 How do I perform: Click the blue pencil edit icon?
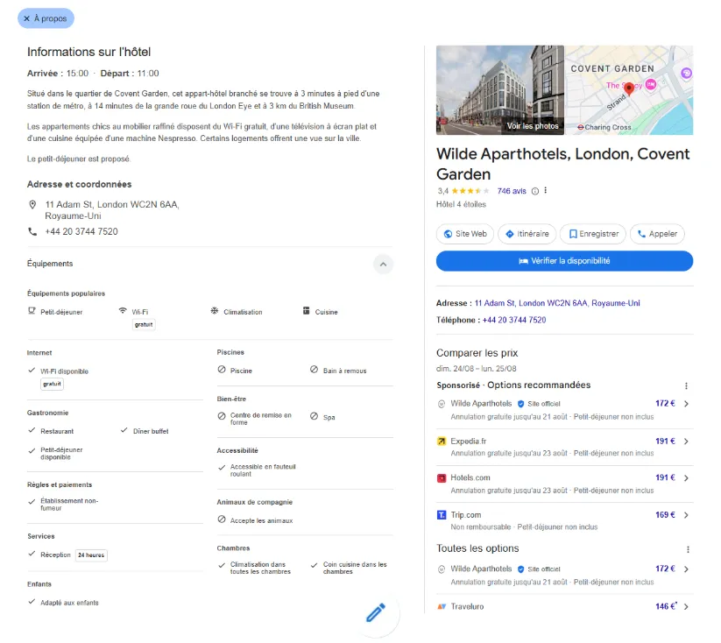pyautogui.click(x=376, y=612)
